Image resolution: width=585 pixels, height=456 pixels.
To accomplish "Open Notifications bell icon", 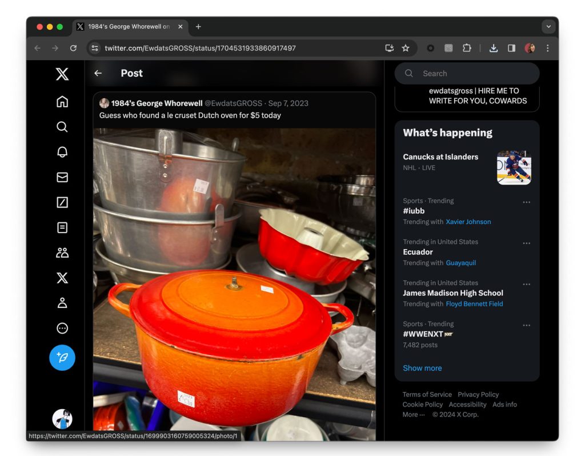I will click(x=62, y=152).
